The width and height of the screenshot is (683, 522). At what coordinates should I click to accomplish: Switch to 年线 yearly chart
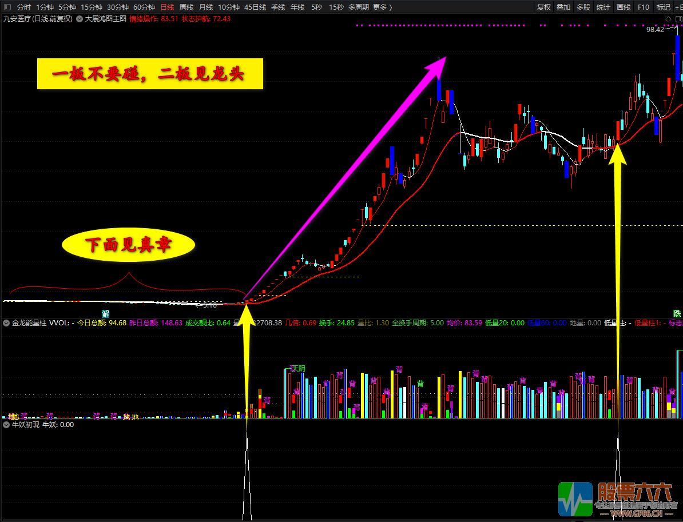tap(297, 7)
